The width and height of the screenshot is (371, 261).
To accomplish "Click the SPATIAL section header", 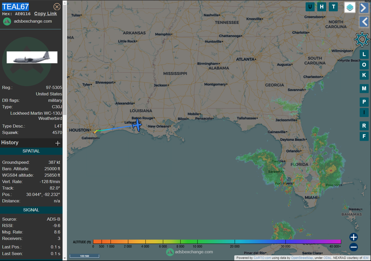I will pos(31,151).
